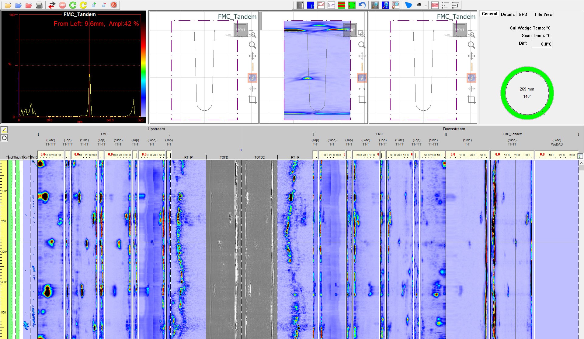Screen dimensions: 584x339
Task: Click the red power button icon
Action: point(114,5)
